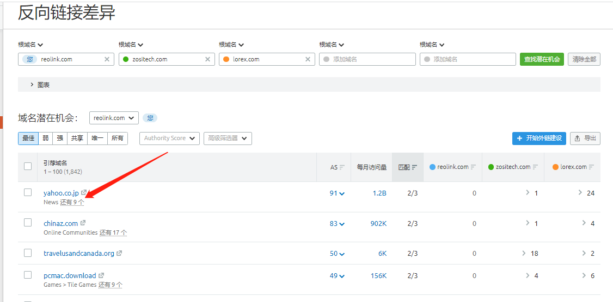Select the 唯一 filter tab
This screenshot has height=302, width=613.
(97, 139)
